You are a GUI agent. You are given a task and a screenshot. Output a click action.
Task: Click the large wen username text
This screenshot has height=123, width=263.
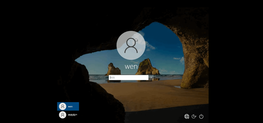click(x=131, y=67)
